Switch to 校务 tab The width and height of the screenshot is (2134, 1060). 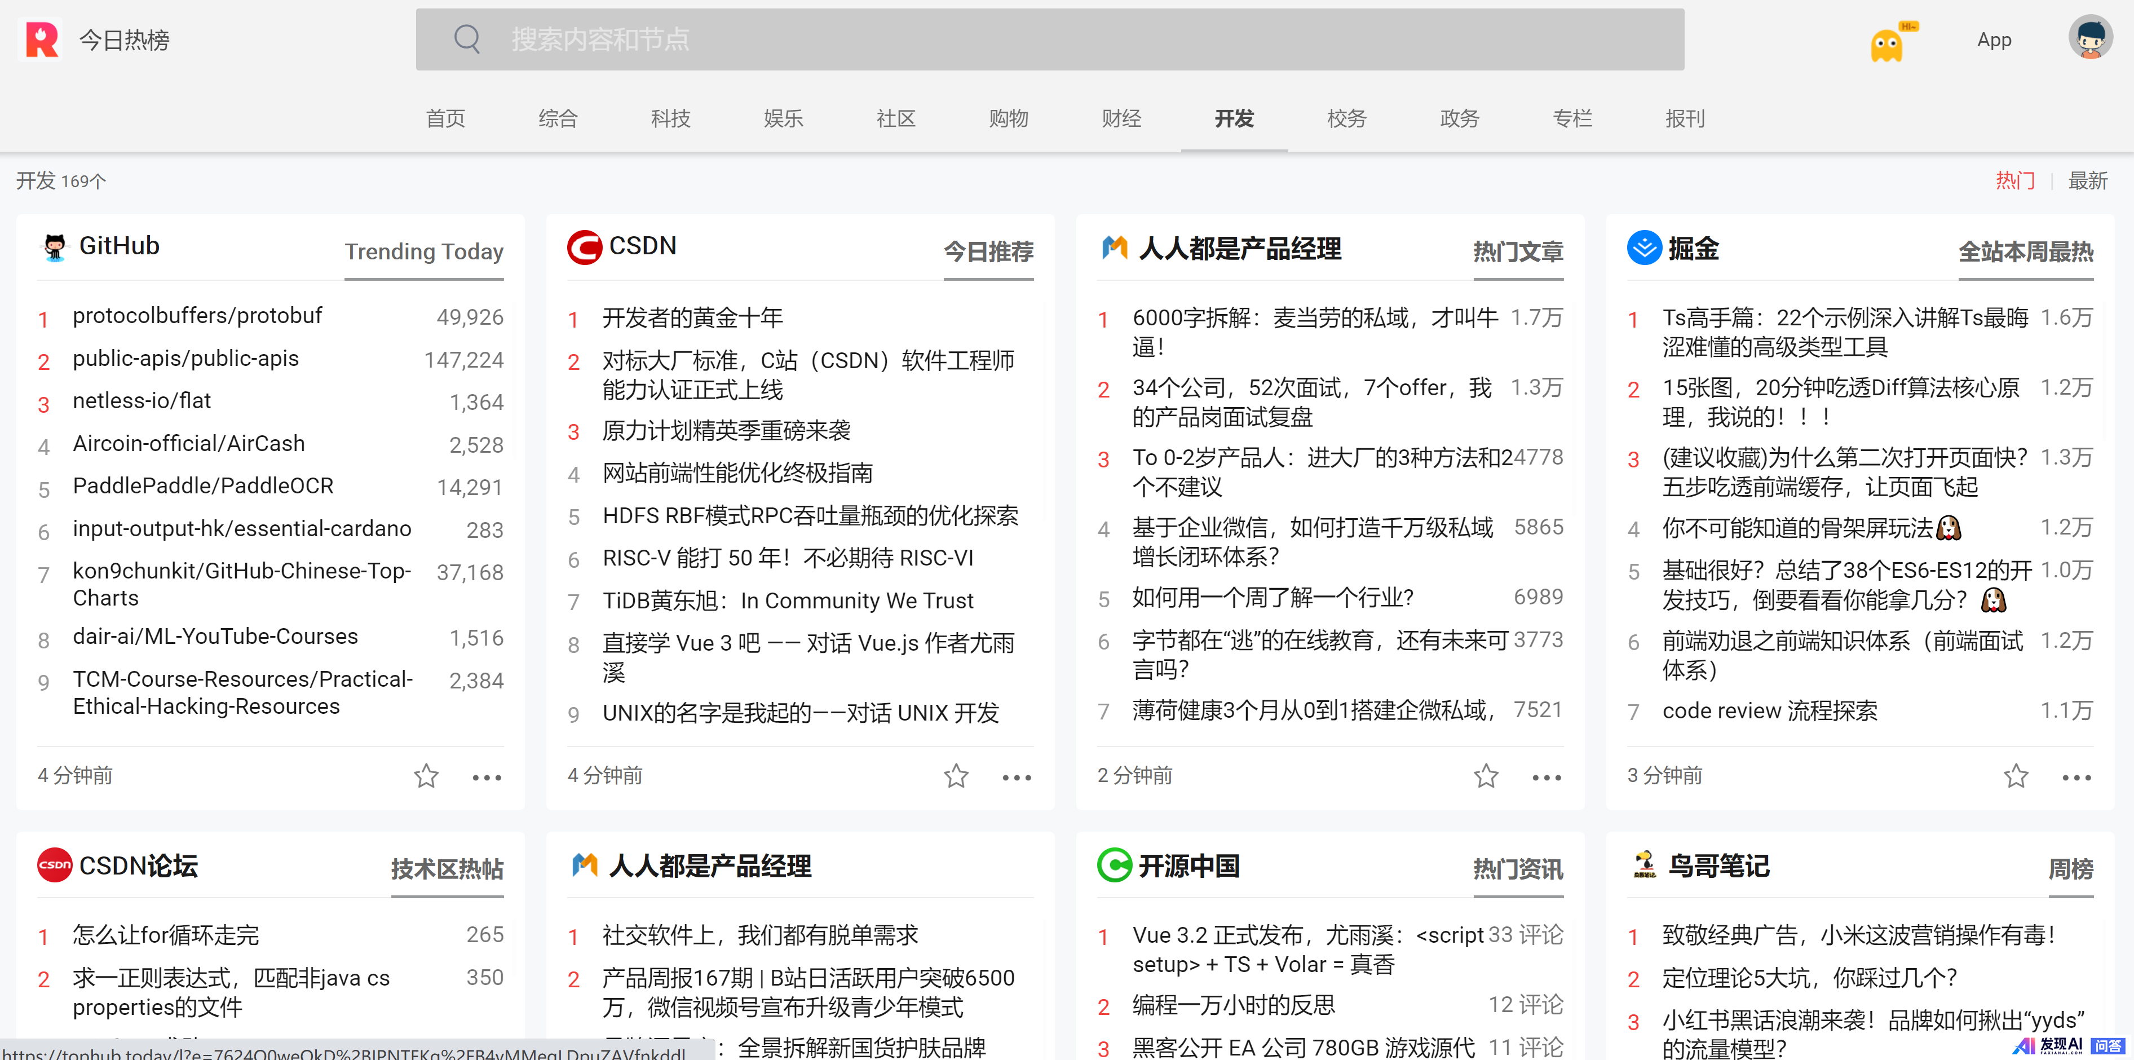(x=1347, y=118)
